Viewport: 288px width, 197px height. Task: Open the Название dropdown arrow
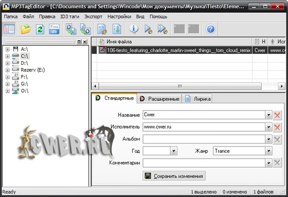[x=268, y=115]
